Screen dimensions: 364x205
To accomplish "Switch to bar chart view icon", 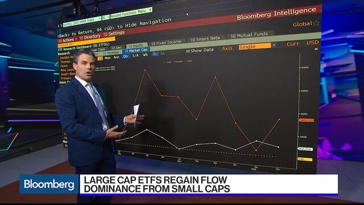I will 163,53.
